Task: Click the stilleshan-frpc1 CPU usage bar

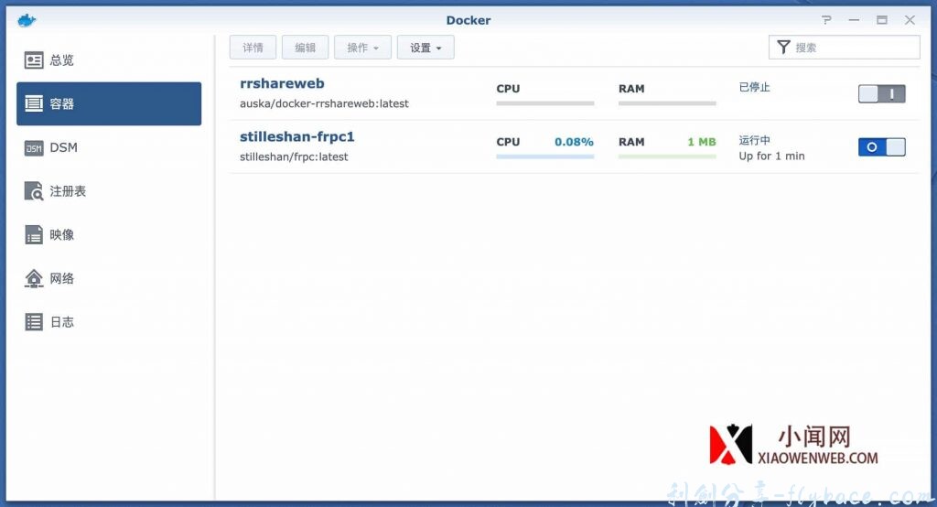Action: pos(545,156)
